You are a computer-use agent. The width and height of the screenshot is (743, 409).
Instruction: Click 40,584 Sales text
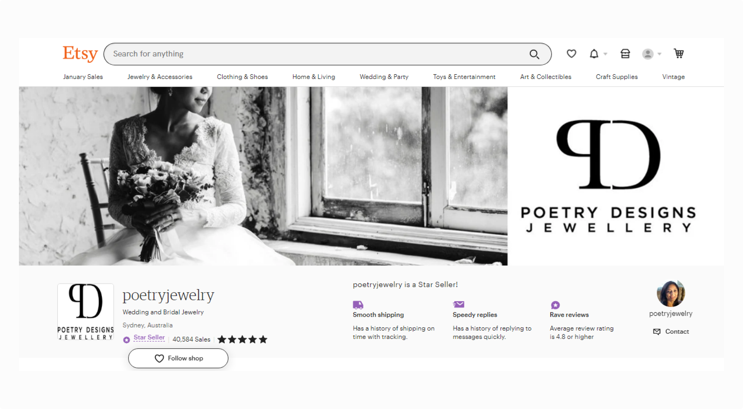191,339
